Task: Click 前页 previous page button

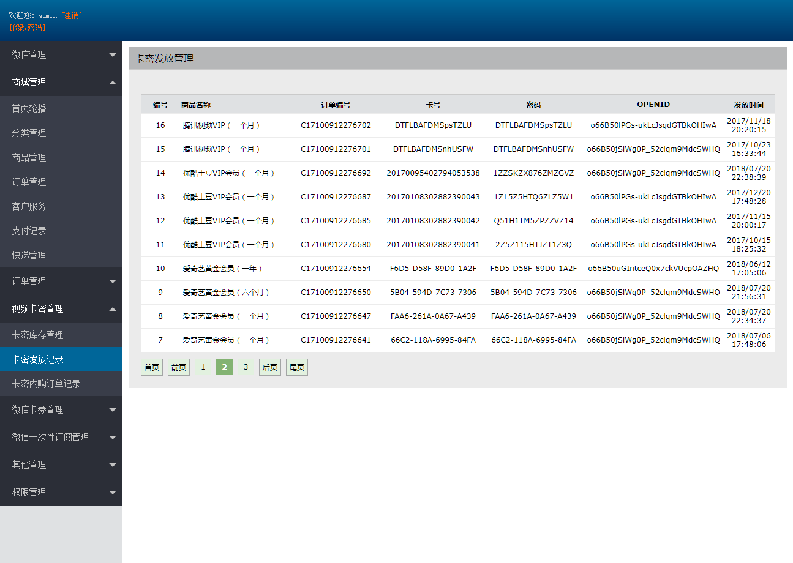Action: (x=179, y=367)
